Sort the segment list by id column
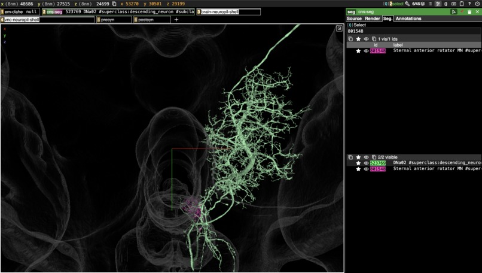The width and height of the screenshot is (482, 273). click(x=376, y=45)
